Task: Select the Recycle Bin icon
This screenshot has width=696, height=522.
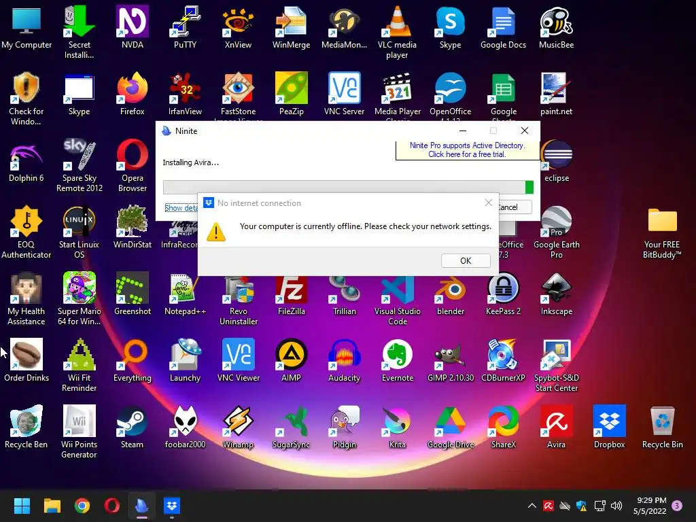Action: click(662, 427)
